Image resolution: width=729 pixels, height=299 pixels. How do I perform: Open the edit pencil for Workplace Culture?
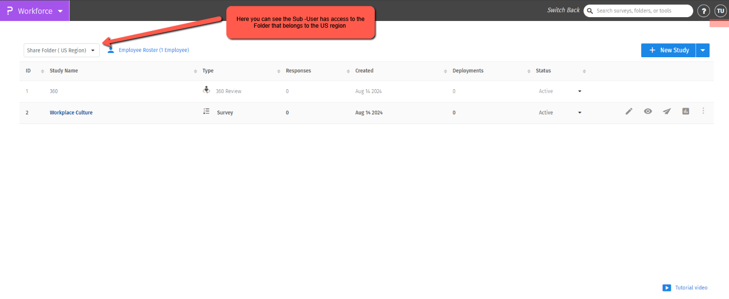pos(629,111)
